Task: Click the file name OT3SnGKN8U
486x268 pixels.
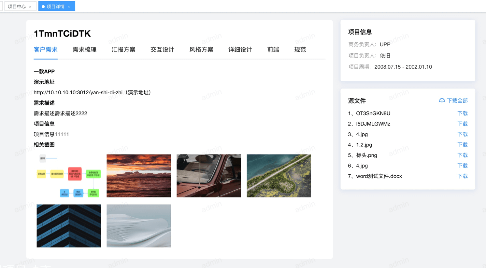Action: click(373, 113)
